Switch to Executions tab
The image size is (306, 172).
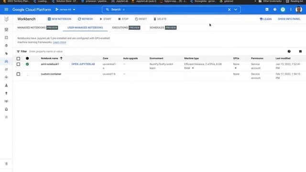click(x=126, y=28)
